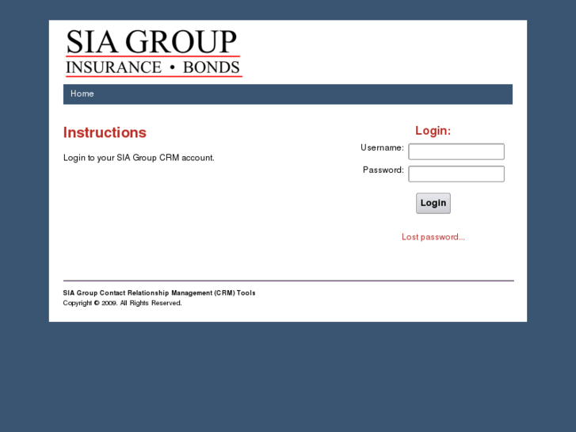
Task: Click the SIA Group Insurance Bonds logo
Action: click(154, 53)
